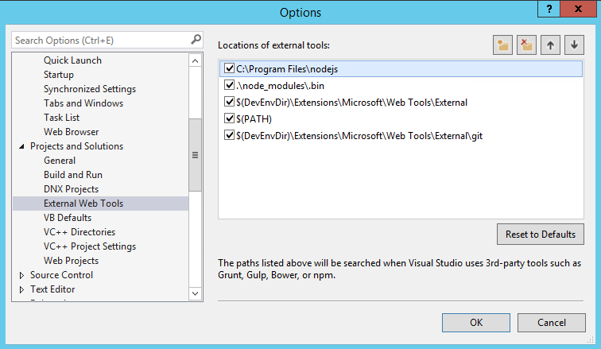Screen dimensions: 601x349
Task: Click the help question mark icon
Action: coord(550,9)
